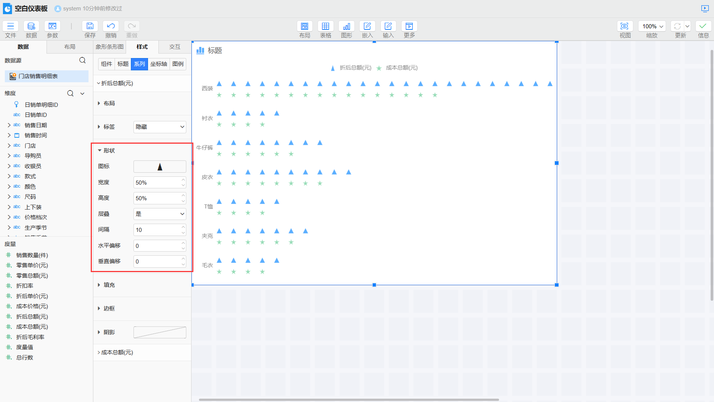The image size is (714, 402).
Task: Open the 100% zoom dropdown
Action: [x=652, y=26]
